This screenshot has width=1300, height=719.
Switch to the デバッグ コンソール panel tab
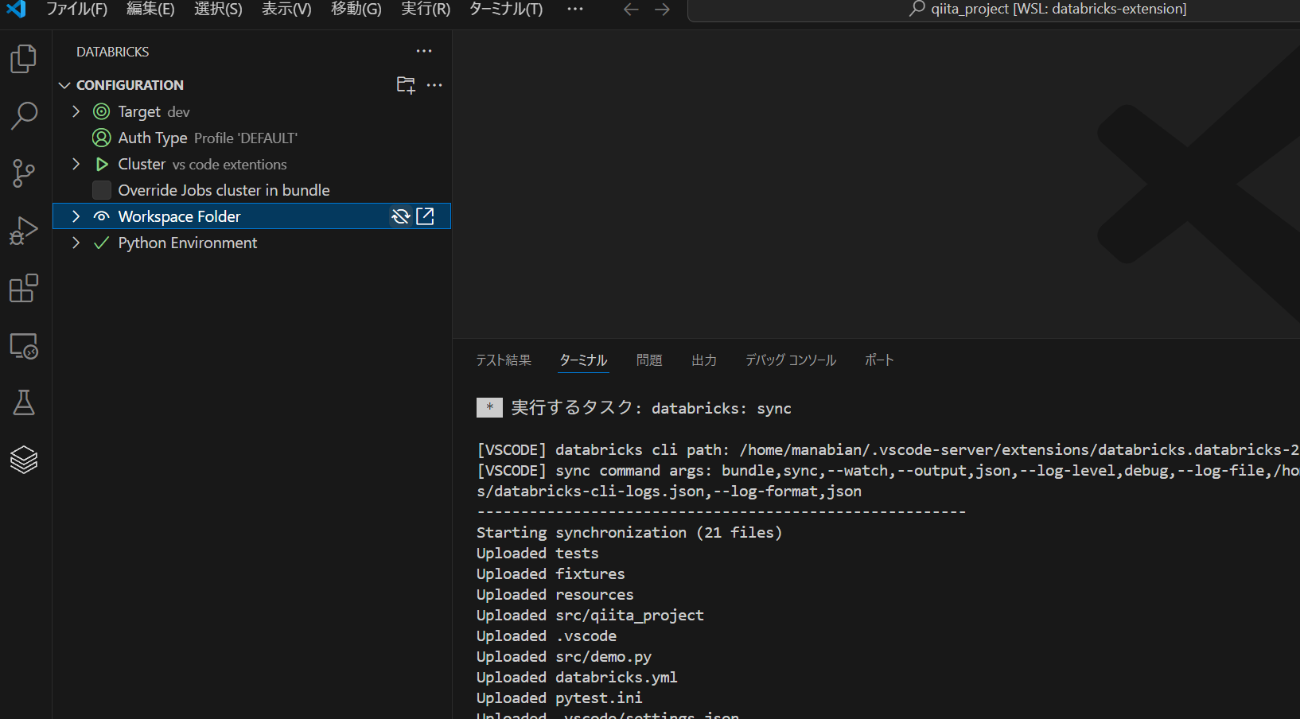791,360
